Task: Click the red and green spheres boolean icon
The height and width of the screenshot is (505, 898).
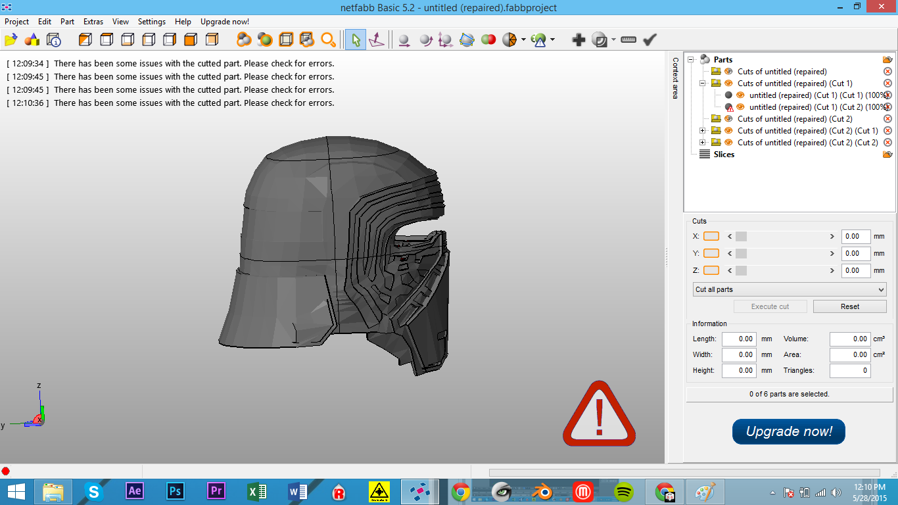Action: tap(488, 40)
